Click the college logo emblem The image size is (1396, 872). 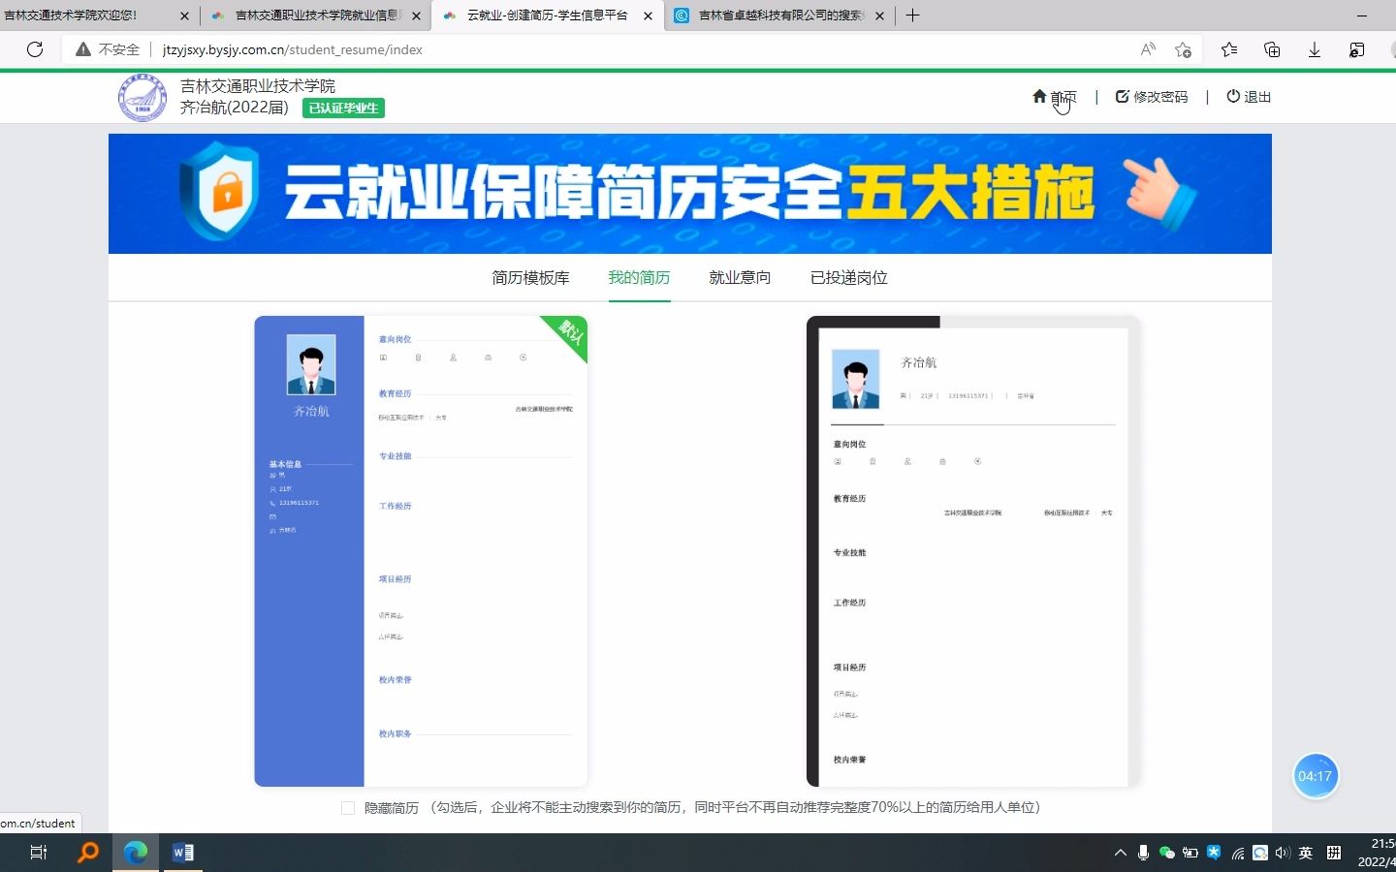coord(143,98)
